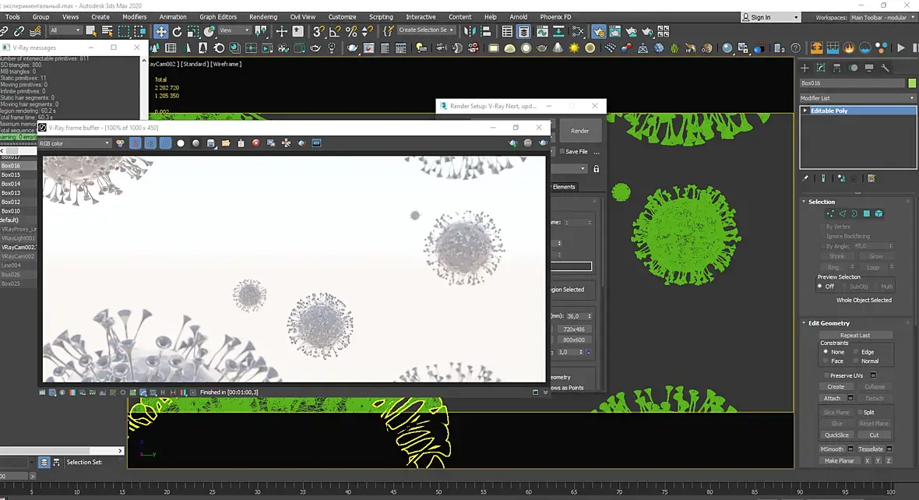Screen dimensions: 919x500
Task: Click the Rotate tool icon
Action: [177, 31]
